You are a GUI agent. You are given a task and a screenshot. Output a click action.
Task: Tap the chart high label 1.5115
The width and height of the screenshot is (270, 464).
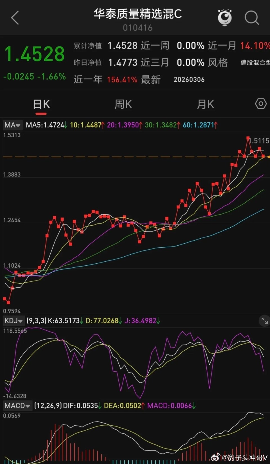click(x=259, y=141)
